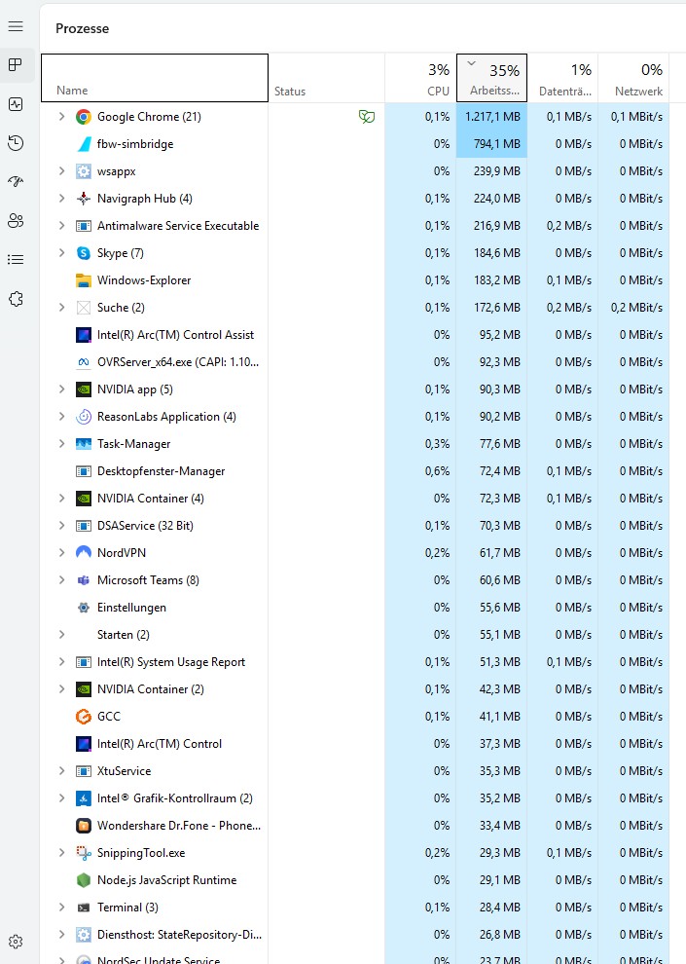The width and height of the screenshot is (686, 964).
Task: Expand the Task-Manager process row
Action: 61,443
